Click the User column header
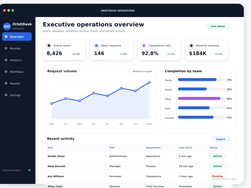251x188 pixels. (50, 148)
